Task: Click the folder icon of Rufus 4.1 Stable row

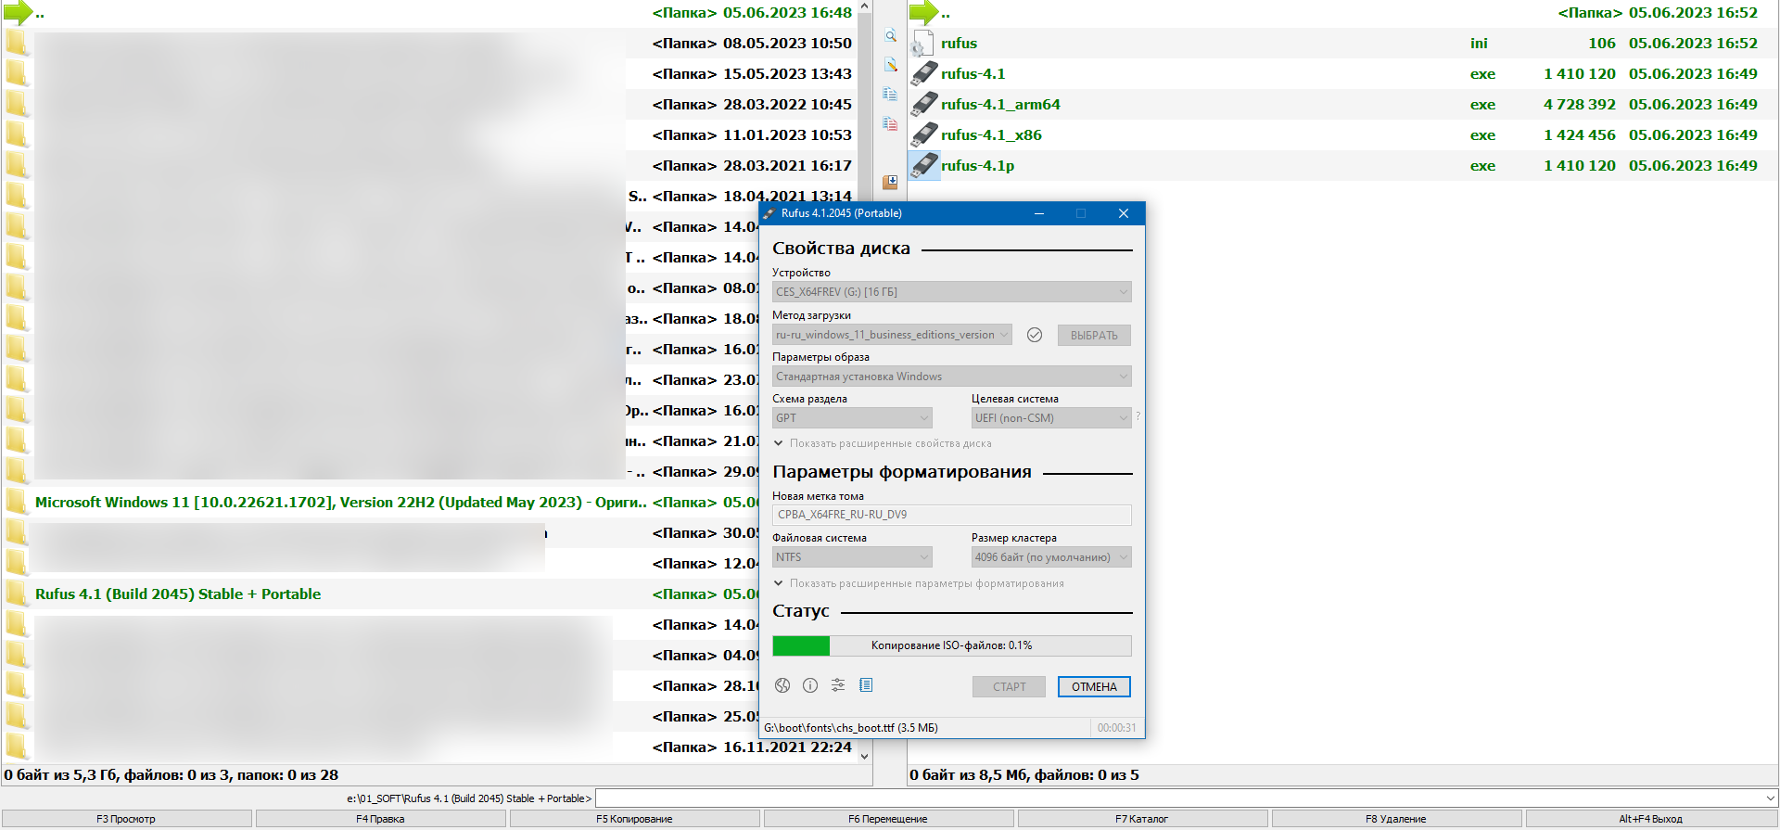Action: (17, 594)
